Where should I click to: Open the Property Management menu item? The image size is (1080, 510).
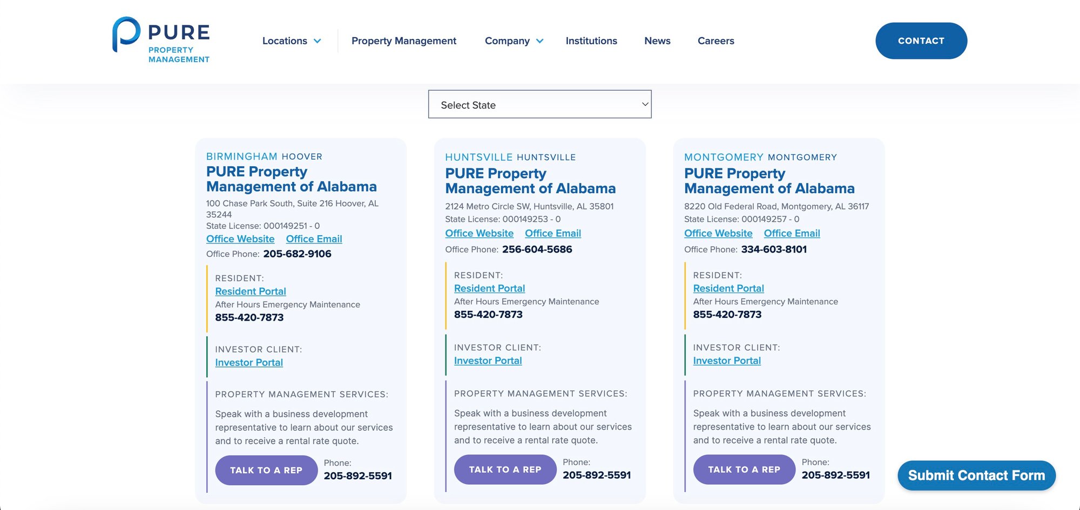click(403, 41)
